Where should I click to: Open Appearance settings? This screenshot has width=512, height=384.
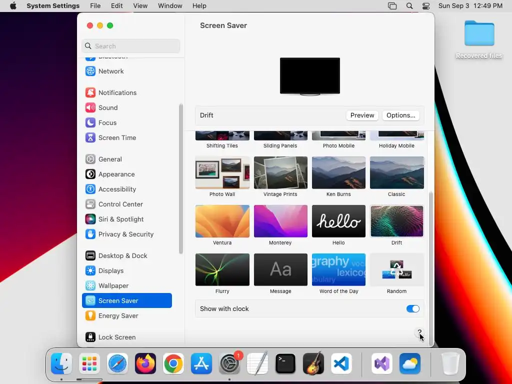click(x=126, y=174)
